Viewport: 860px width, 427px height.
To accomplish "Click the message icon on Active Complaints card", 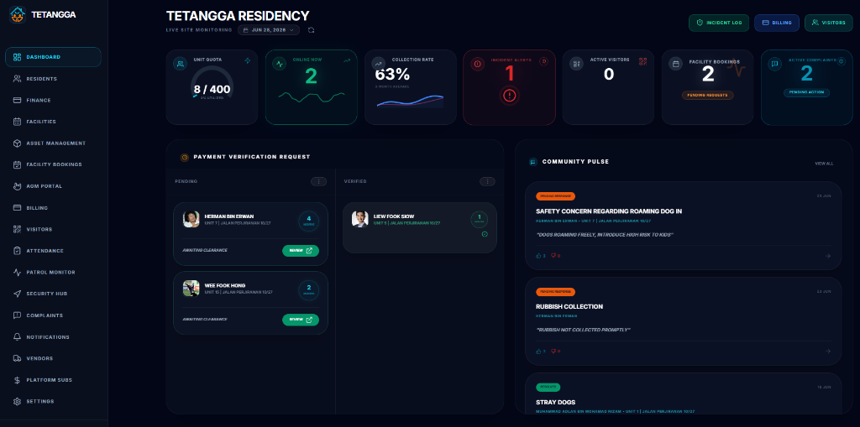I will tap(774, 64).
